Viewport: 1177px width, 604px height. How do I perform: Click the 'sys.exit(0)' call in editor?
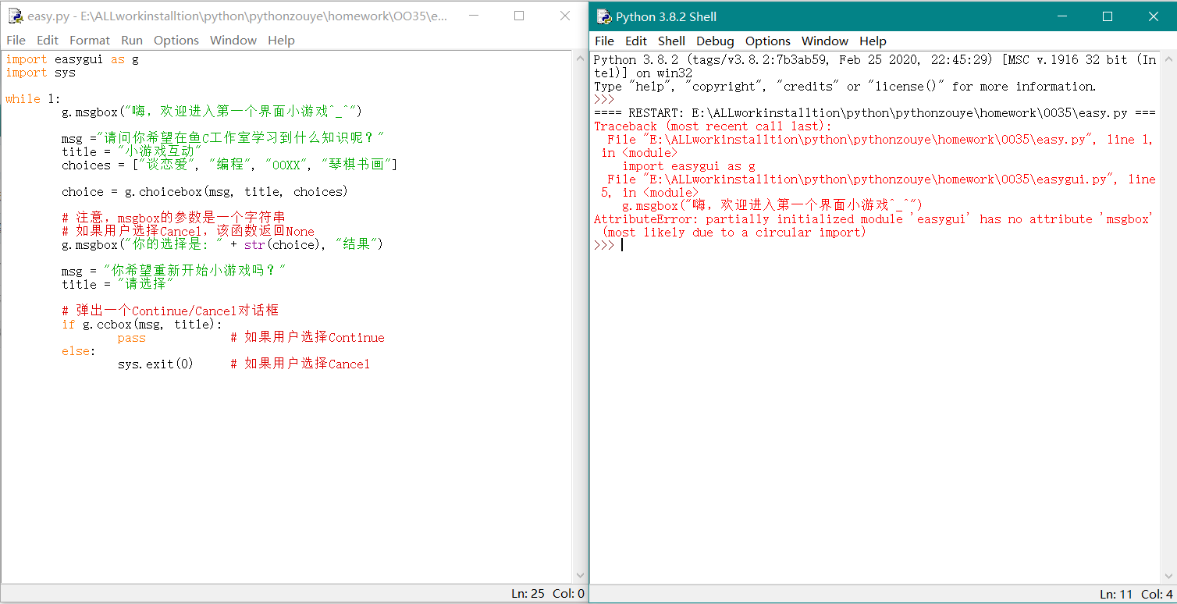pyautogui.click(x=155, y=364)
